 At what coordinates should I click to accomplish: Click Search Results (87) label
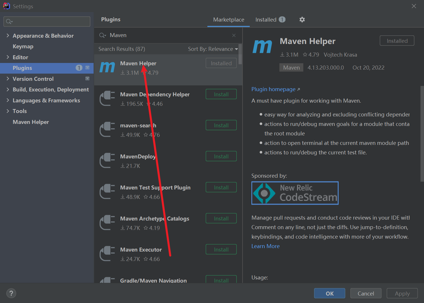(x=122, y=49)
